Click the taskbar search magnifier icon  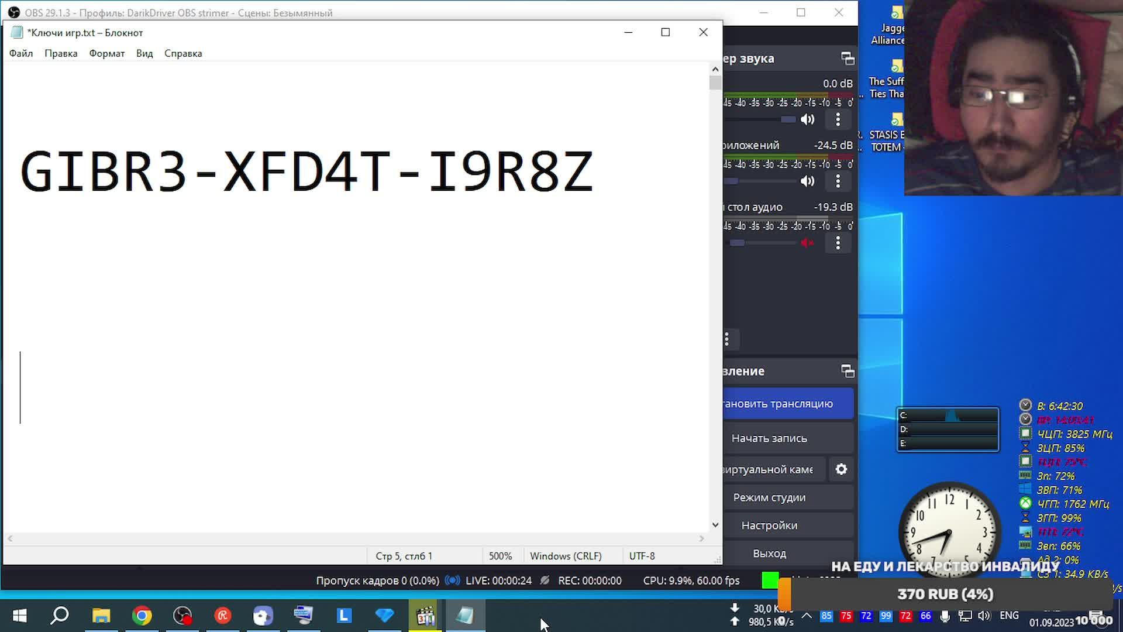click(60, 616)
